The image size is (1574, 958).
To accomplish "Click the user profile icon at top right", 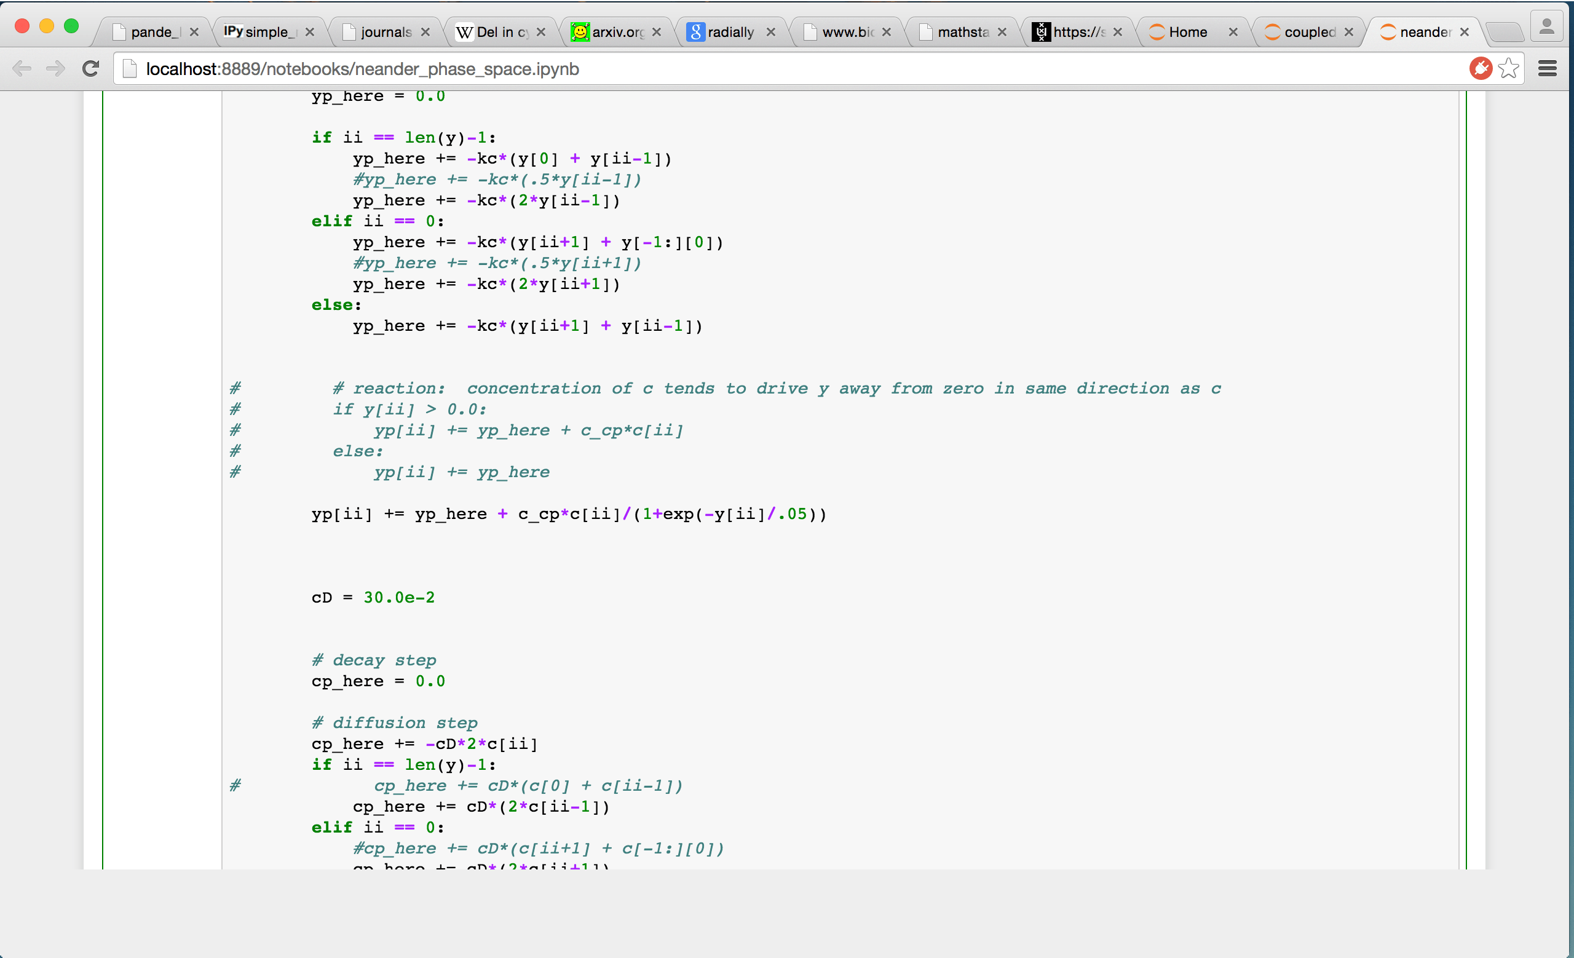I will (x=1547, y=26).
